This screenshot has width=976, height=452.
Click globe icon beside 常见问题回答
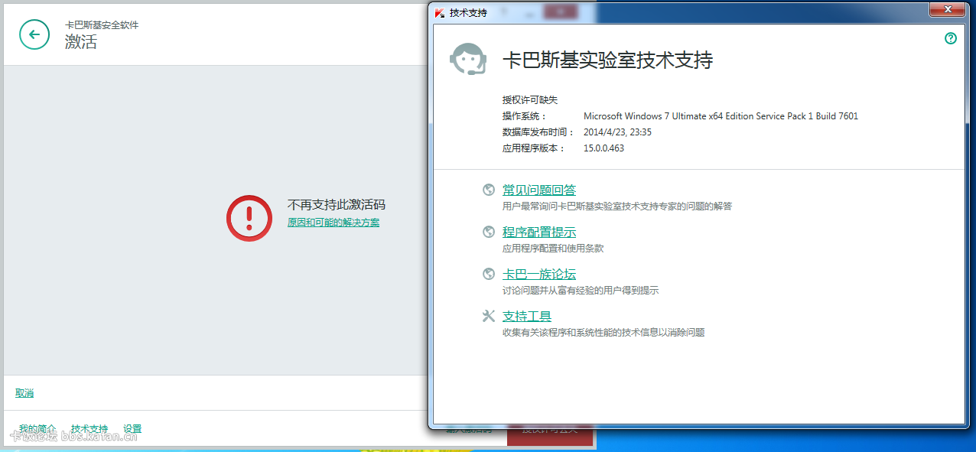489,190
